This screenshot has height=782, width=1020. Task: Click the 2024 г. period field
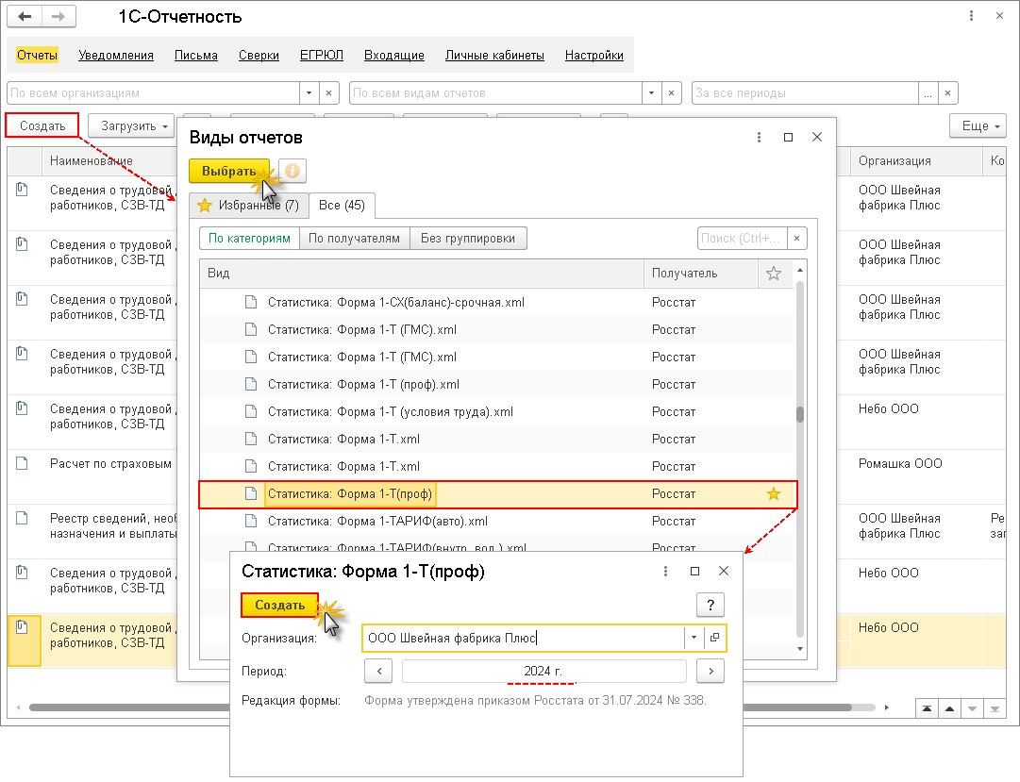point(543,671)
